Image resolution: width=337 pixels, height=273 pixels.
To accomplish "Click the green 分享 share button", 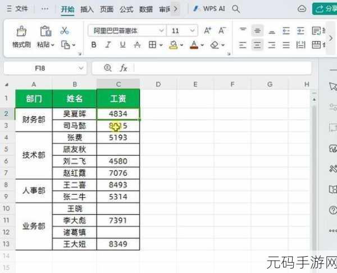I will pos(325,9).
